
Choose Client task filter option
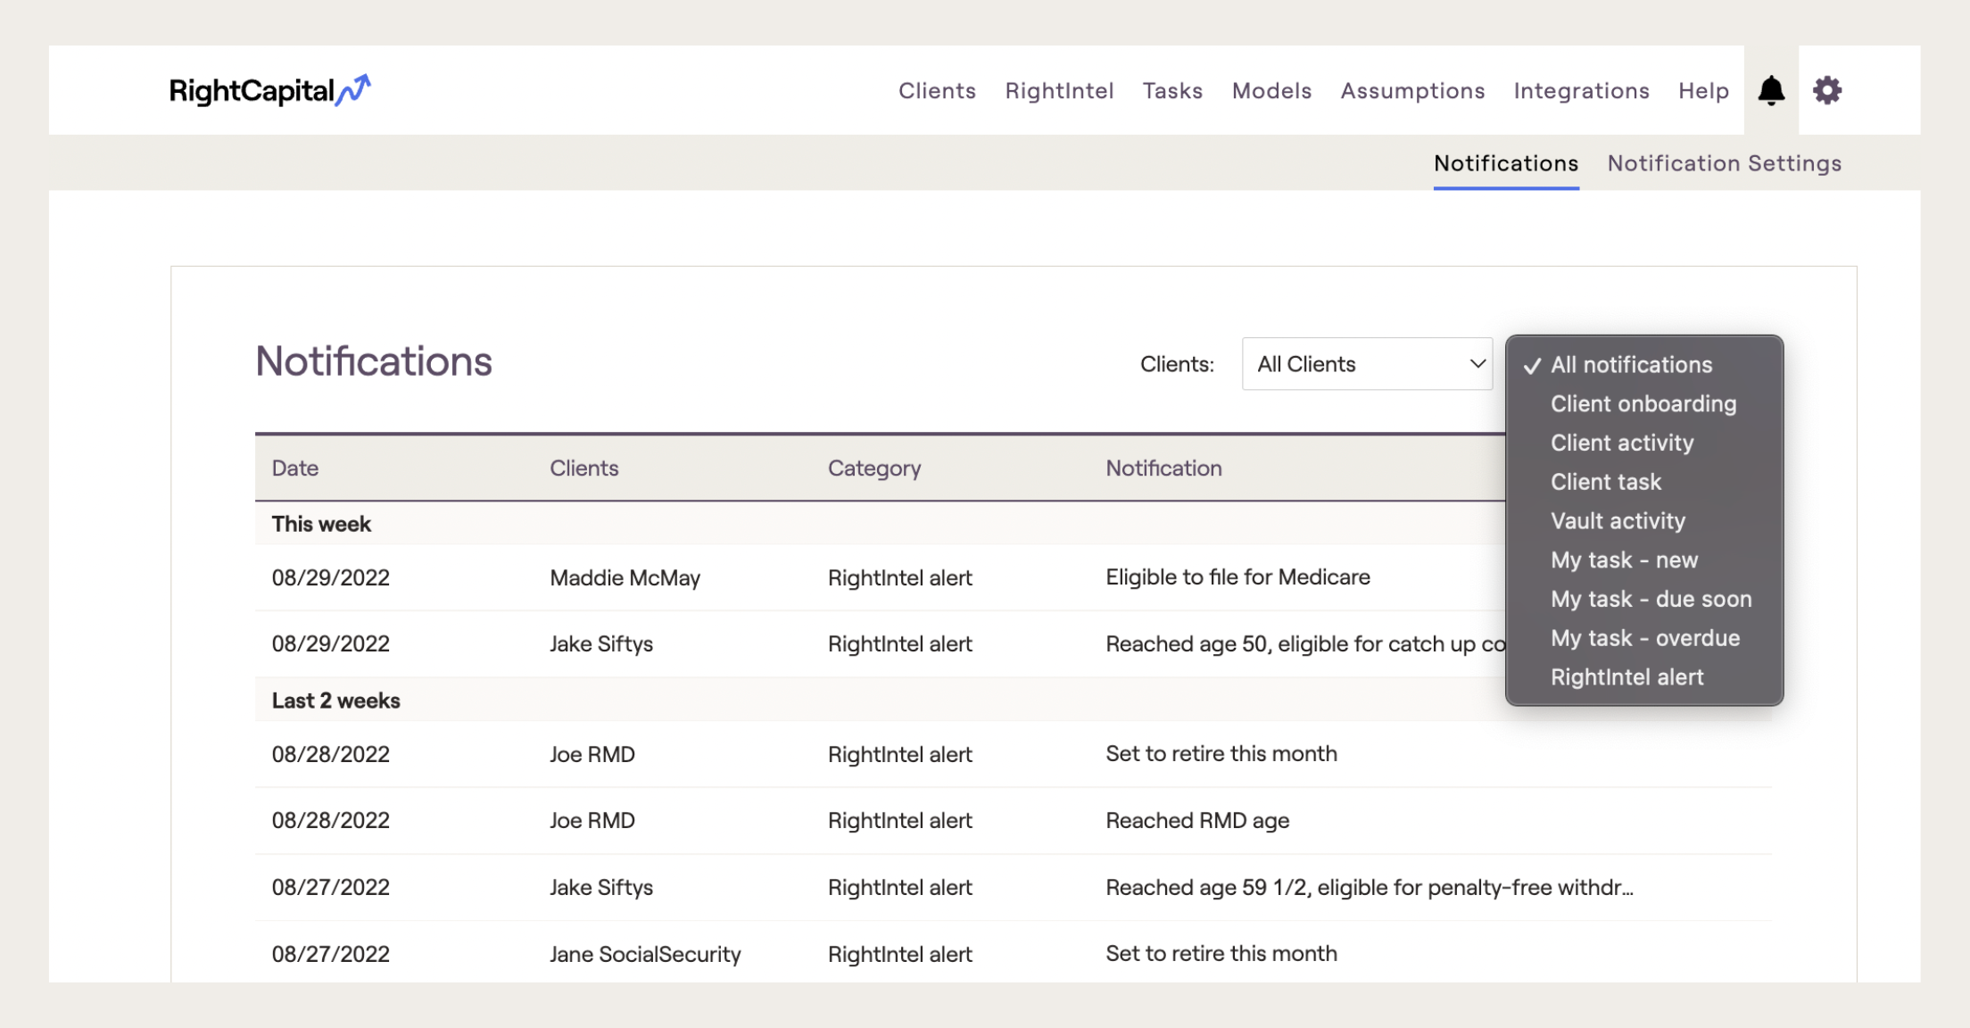point(1643,482)
